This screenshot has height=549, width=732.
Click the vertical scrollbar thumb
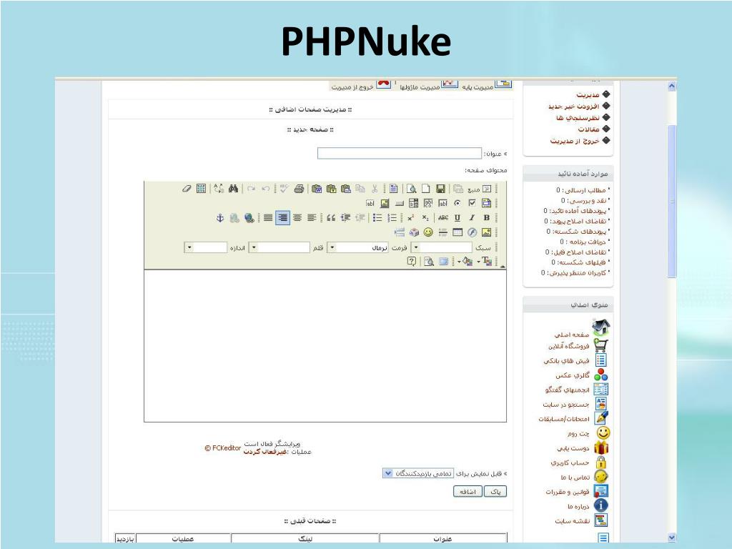coord(672,201)
